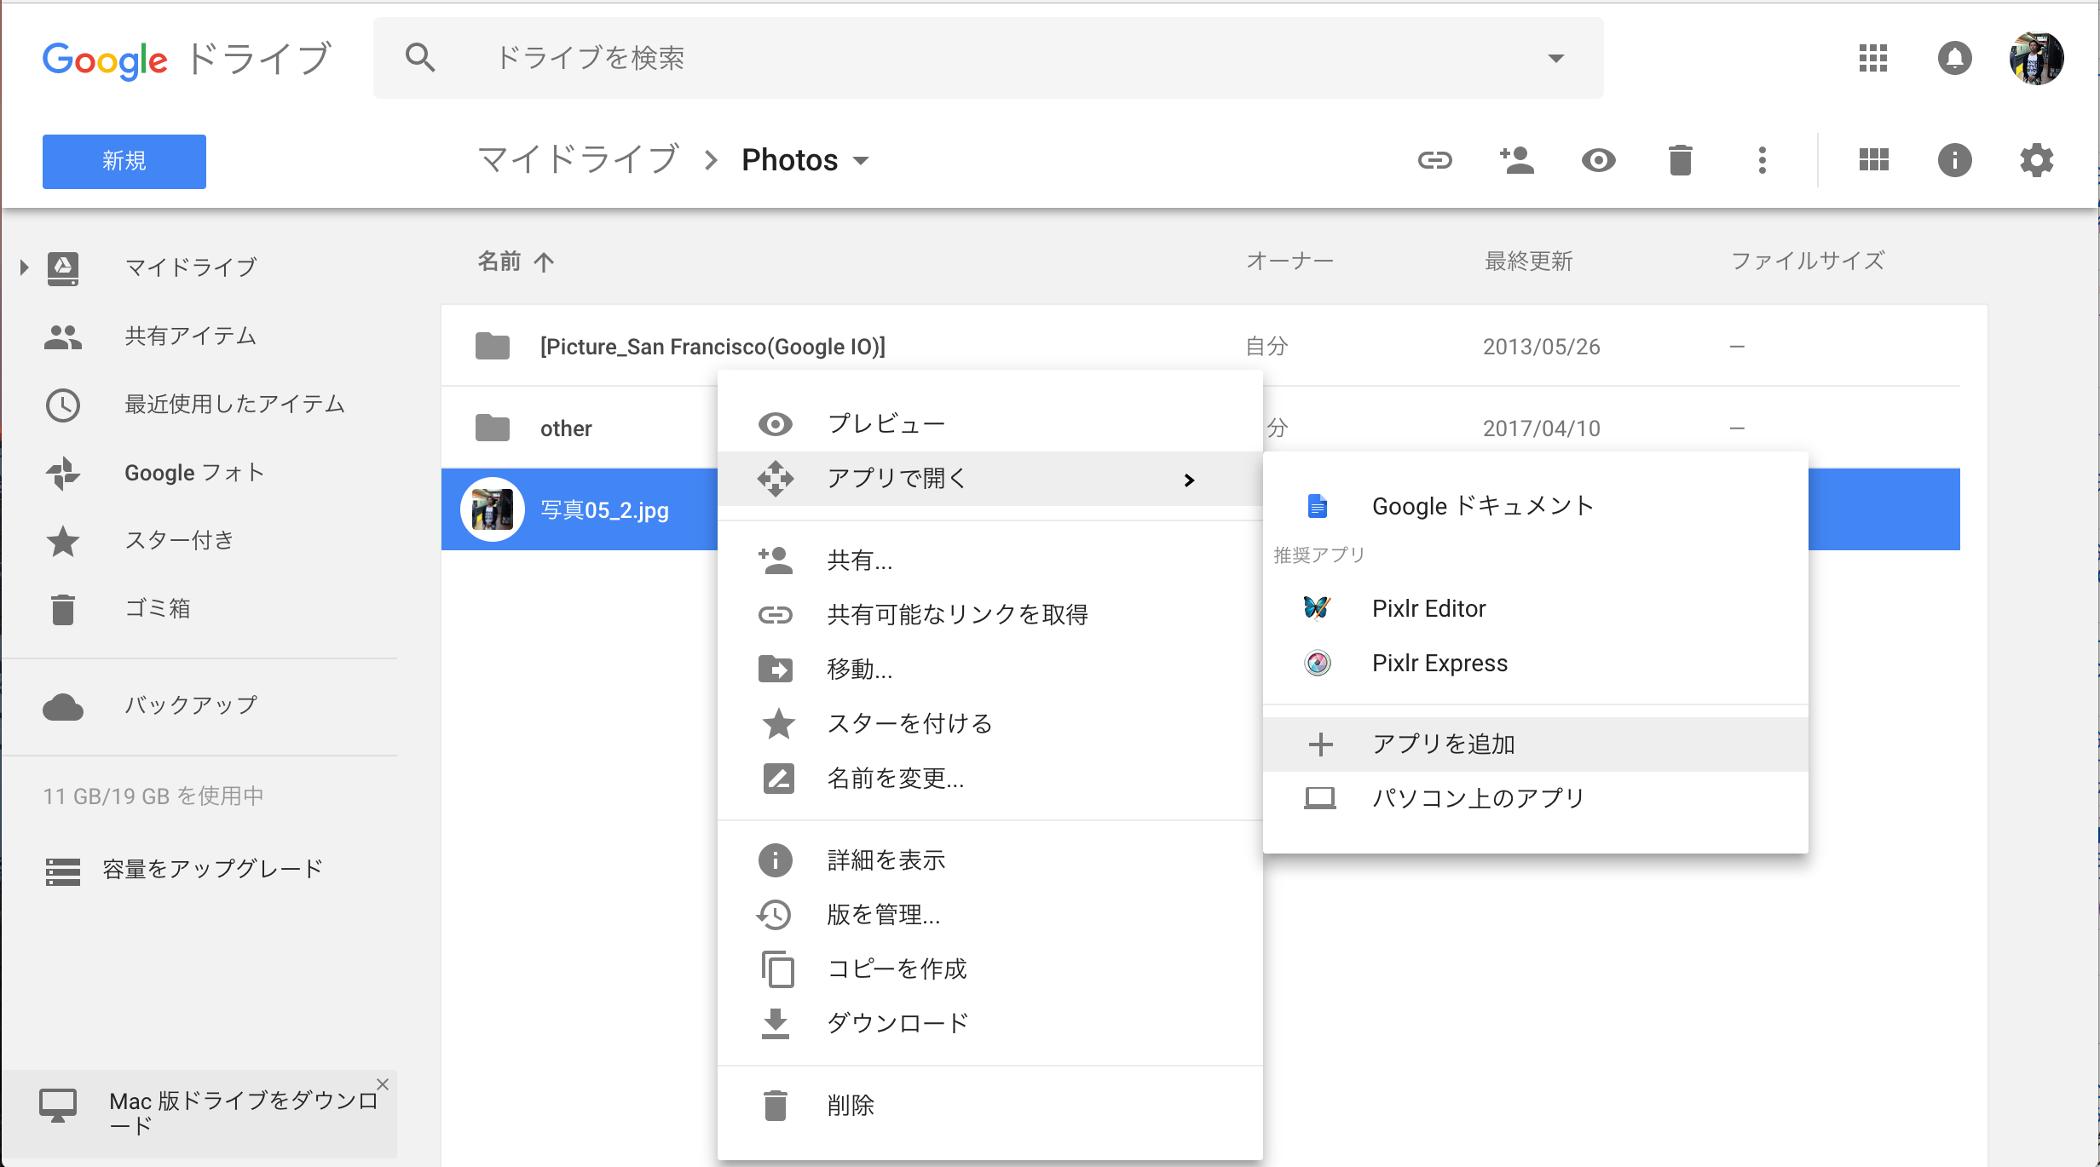Screen dimensions: 2100x1167
Task: Toggle sort direction arrow next to 名前
Action: (x=544, y=262)
